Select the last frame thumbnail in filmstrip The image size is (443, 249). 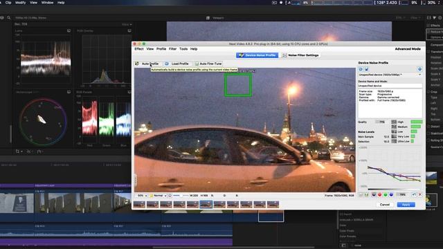(x=273, y=205)
